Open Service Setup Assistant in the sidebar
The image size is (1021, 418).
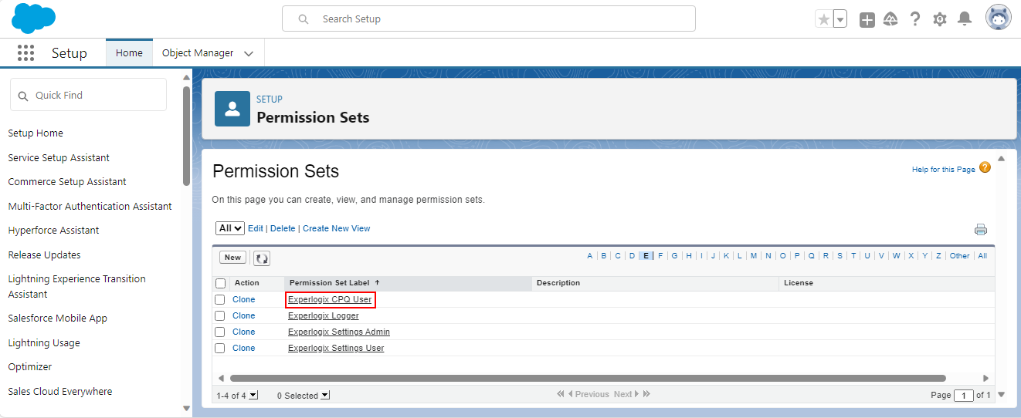[59, 157]
